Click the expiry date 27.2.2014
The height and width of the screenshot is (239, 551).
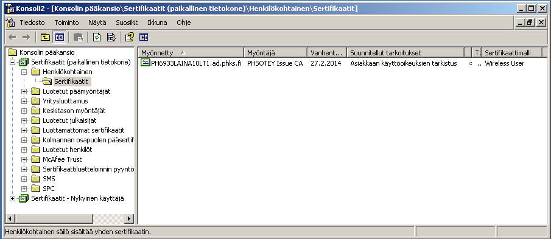[x=326, y=63]
